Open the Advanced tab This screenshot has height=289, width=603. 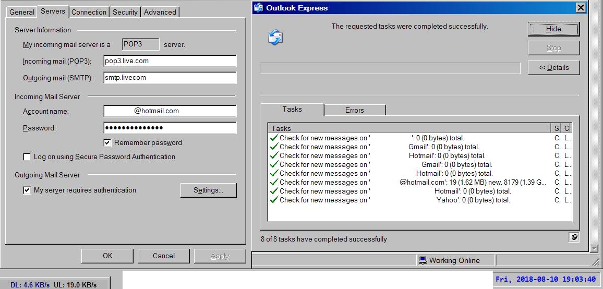(x=160, y=12)
